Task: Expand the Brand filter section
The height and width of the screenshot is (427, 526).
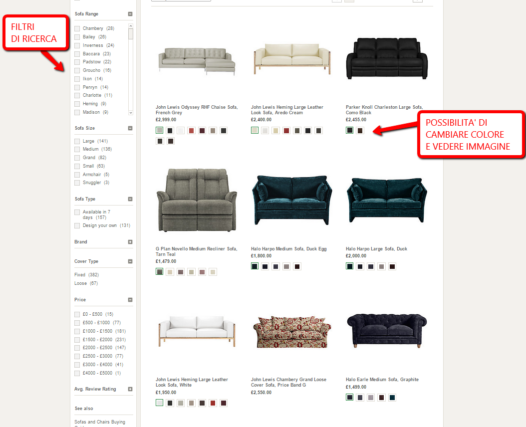Action: point(130,242)
